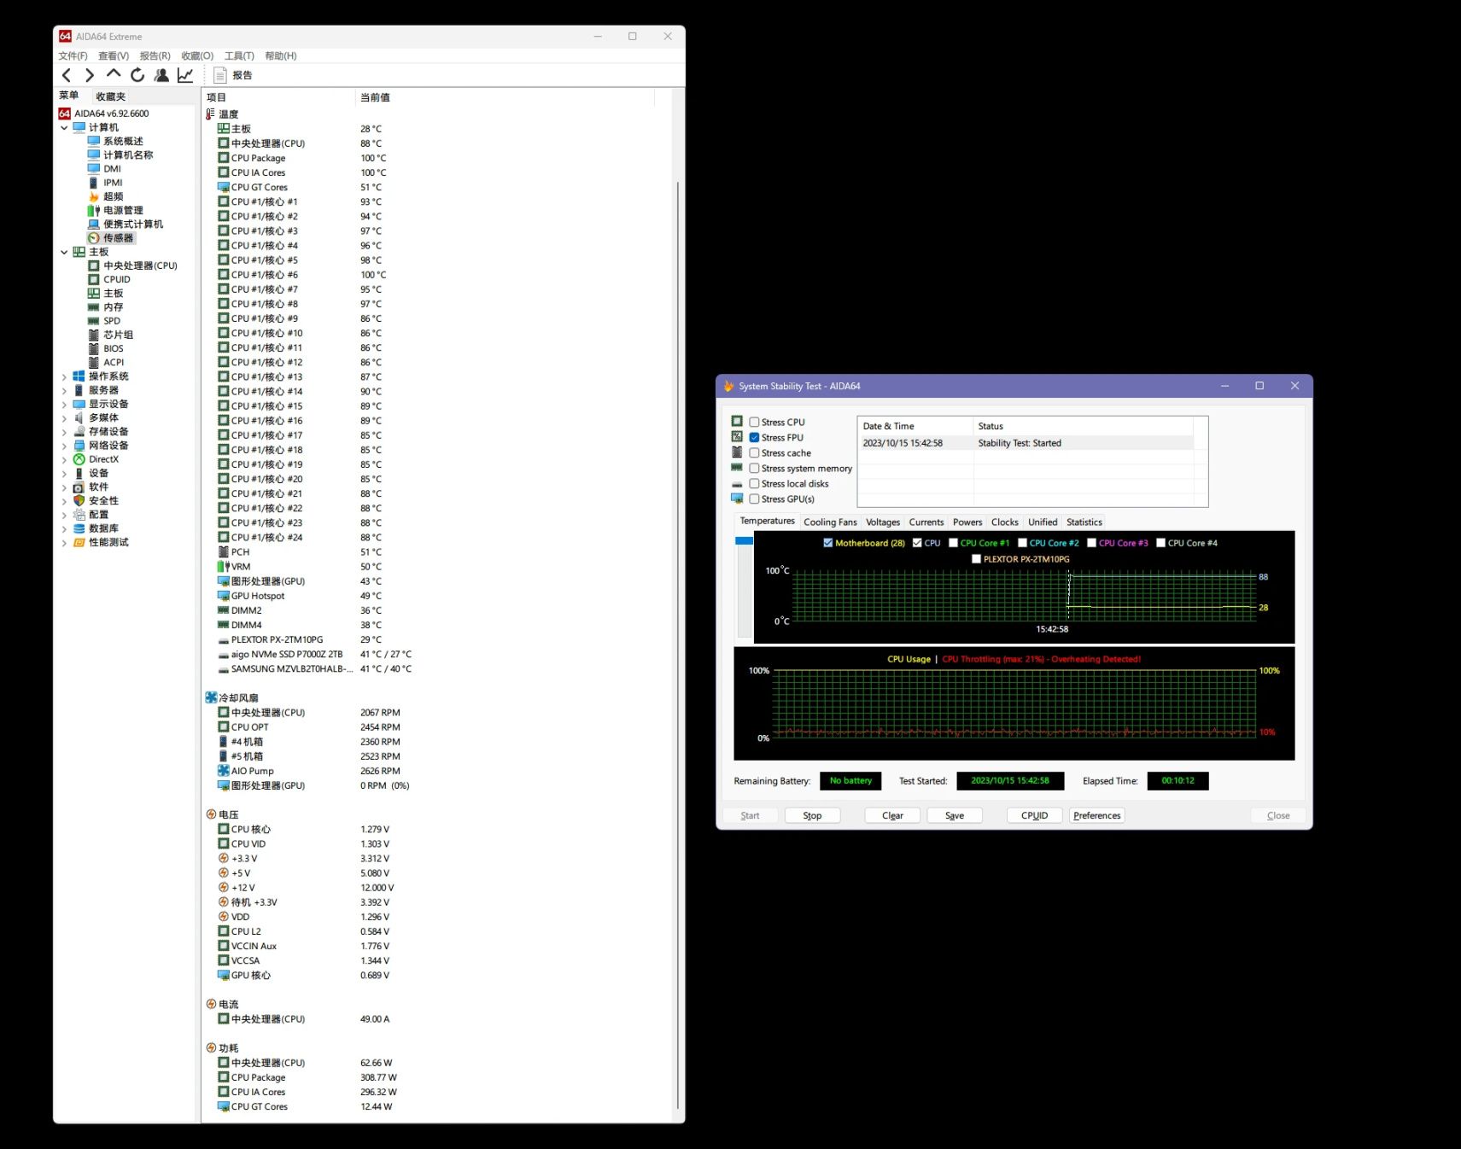
Task: Collapse the 计算机 tree node
Action: click(64, 128)
